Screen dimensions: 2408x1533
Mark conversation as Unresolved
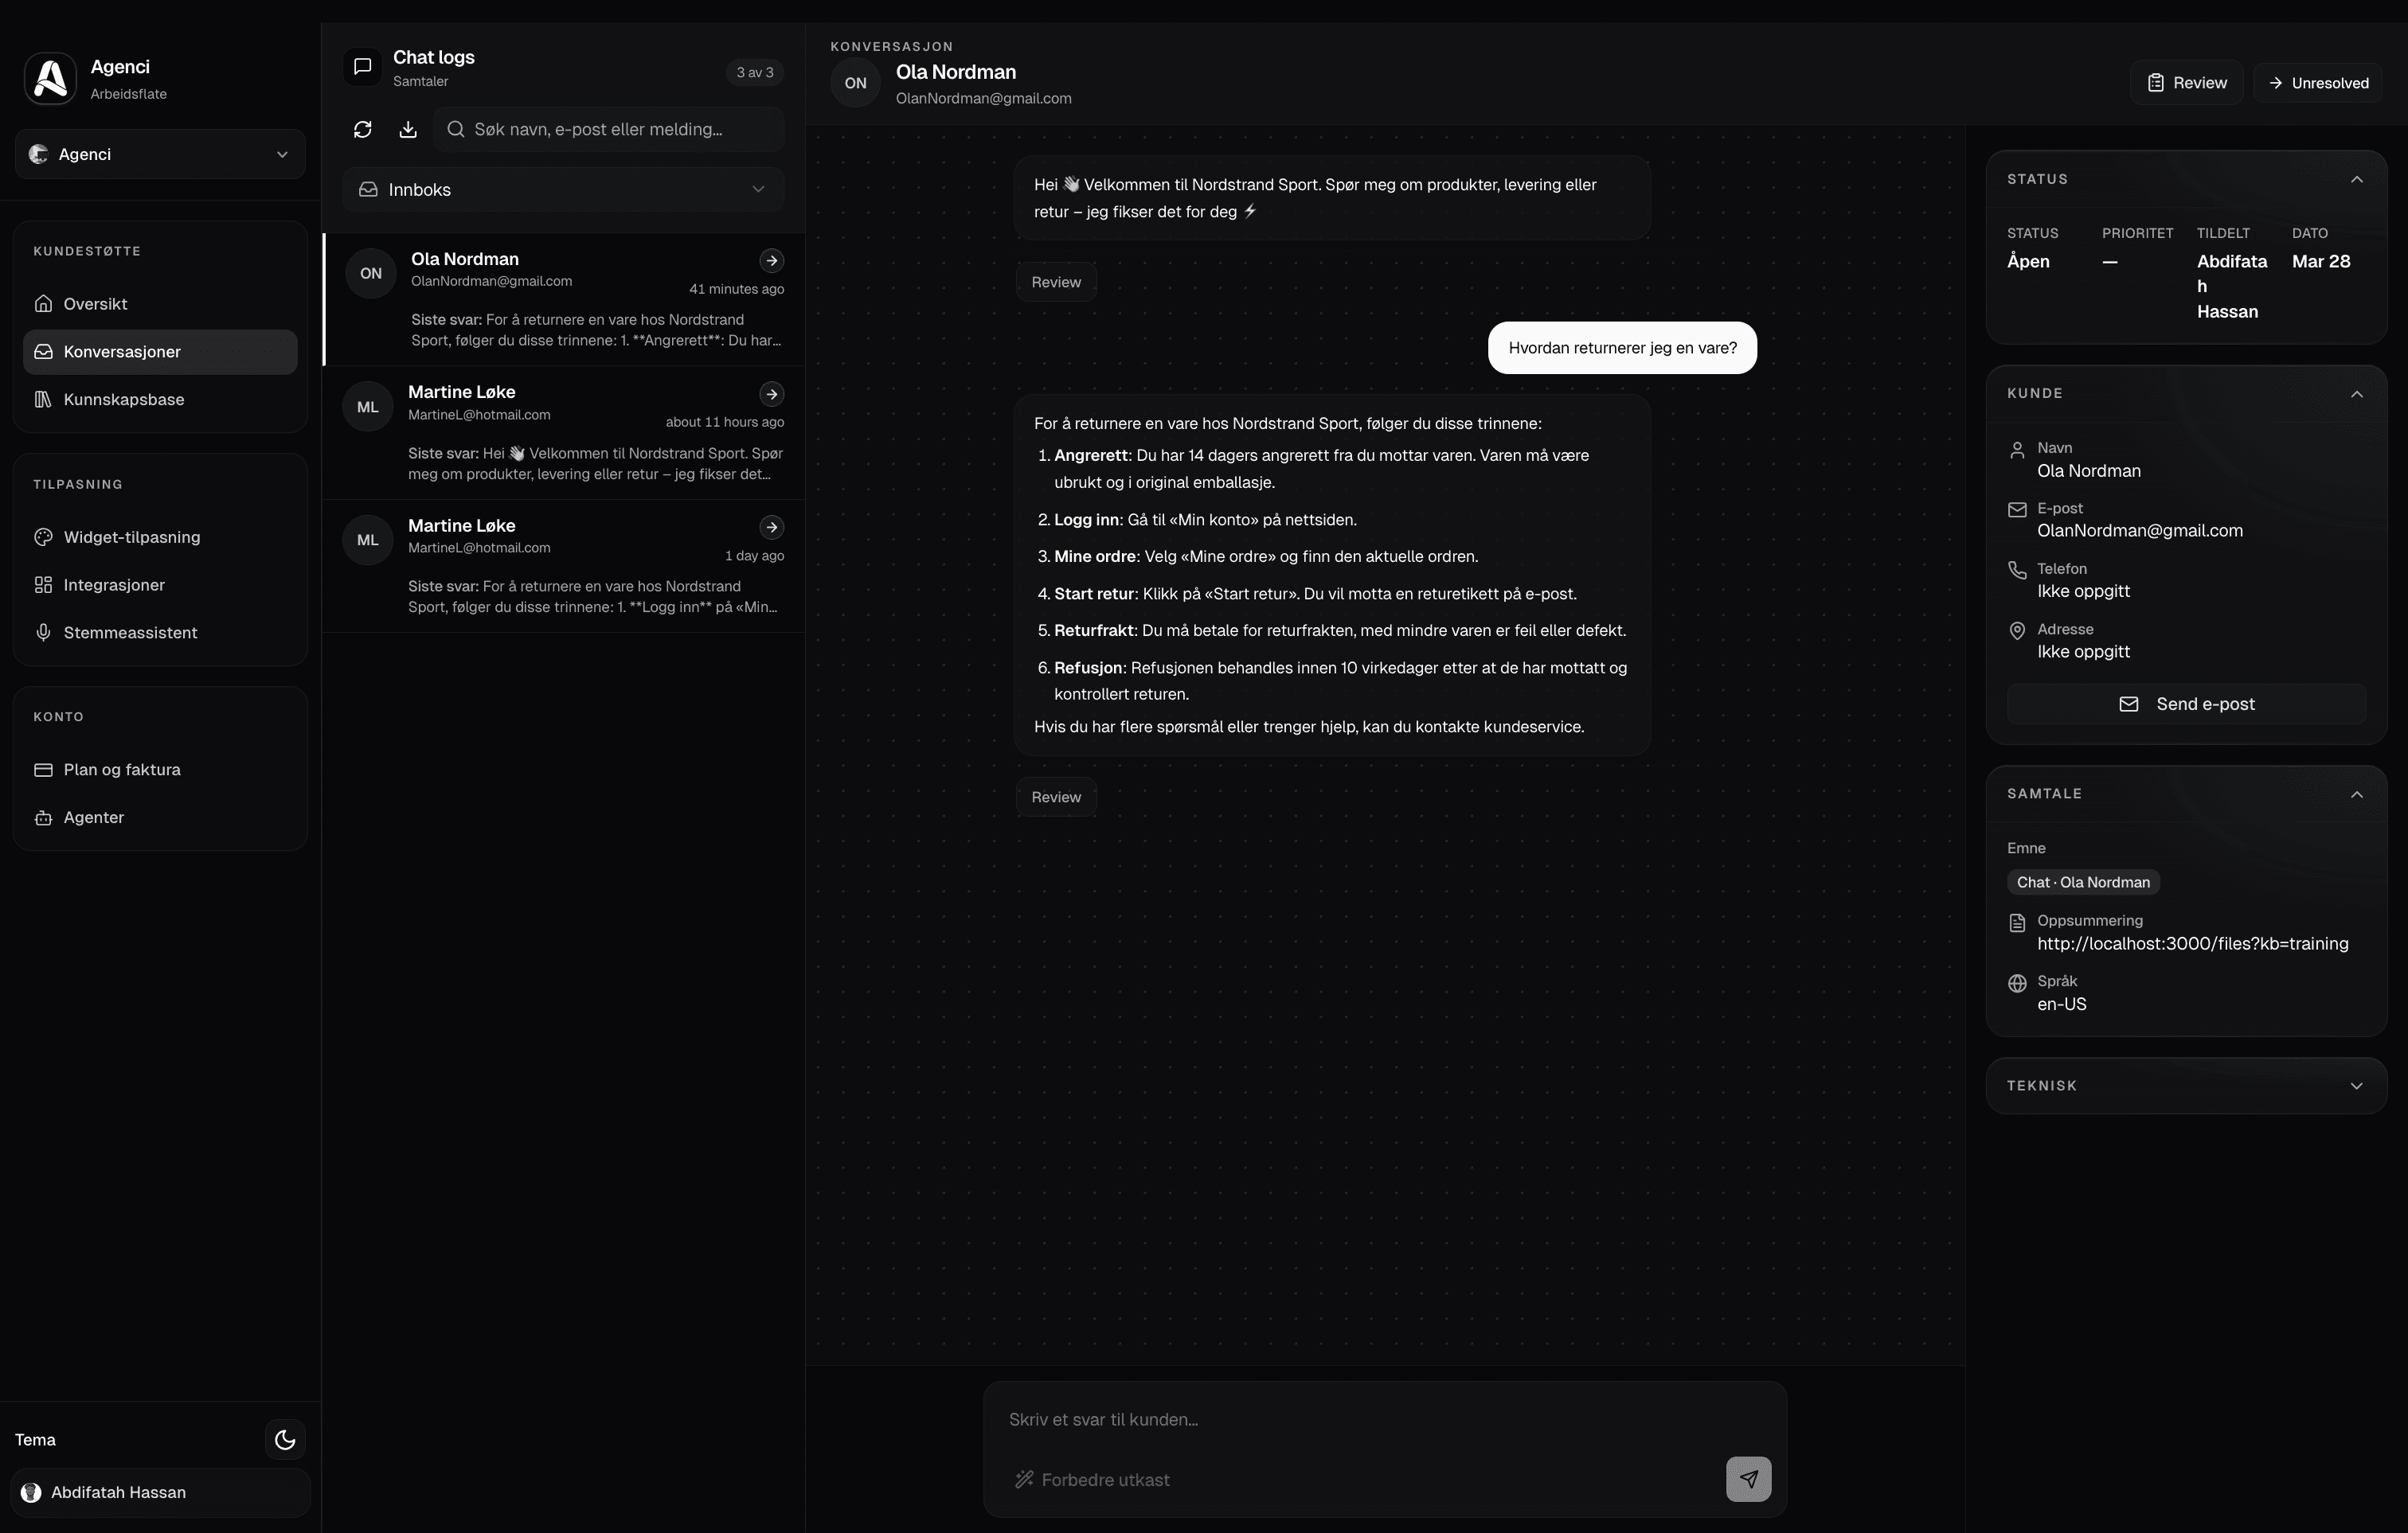2317,83
